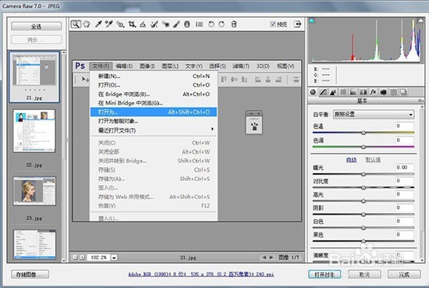Screen dimensions: 429x288
Task: Open the Tone Curve panel tab
Action: tap(323, 92)
